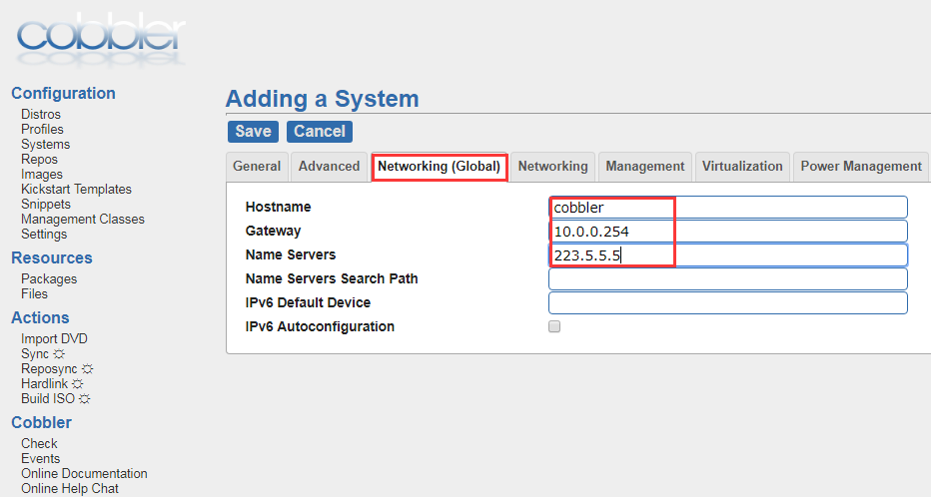Image resolution: width=931 pixels, height=497 pixels.
Task: Click the Cobbler section heading
Action: [41, 422]
